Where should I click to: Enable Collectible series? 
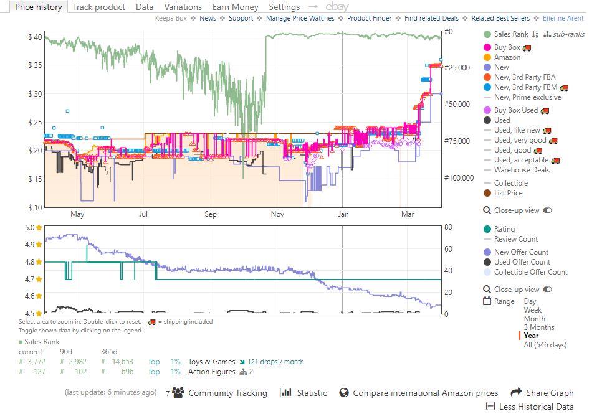click(505, 183)
